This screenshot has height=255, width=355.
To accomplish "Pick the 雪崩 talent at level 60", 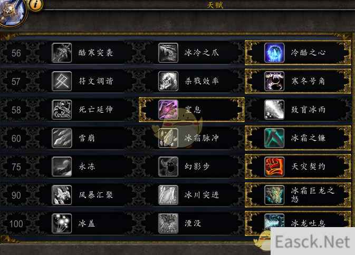I will (86, 138).
